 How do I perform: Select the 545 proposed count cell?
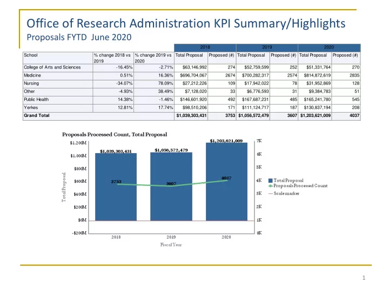346,100
